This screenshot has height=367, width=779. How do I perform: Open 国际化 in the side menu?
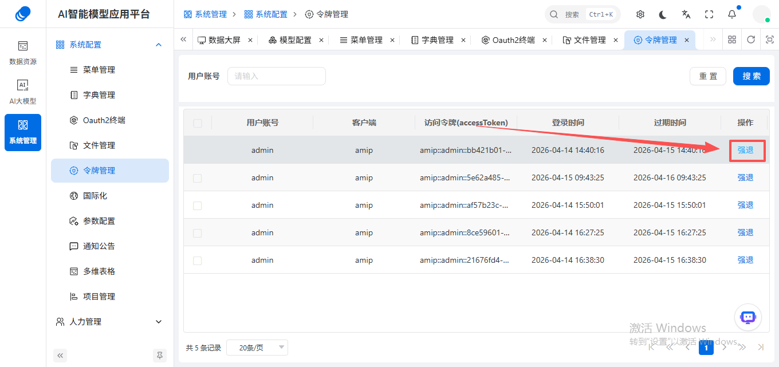(110, 196)
